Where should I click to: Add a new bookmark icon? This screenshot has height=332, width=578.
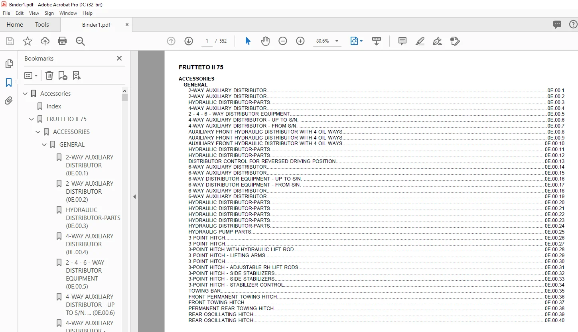pyautogui.click(x=63, y=75)
